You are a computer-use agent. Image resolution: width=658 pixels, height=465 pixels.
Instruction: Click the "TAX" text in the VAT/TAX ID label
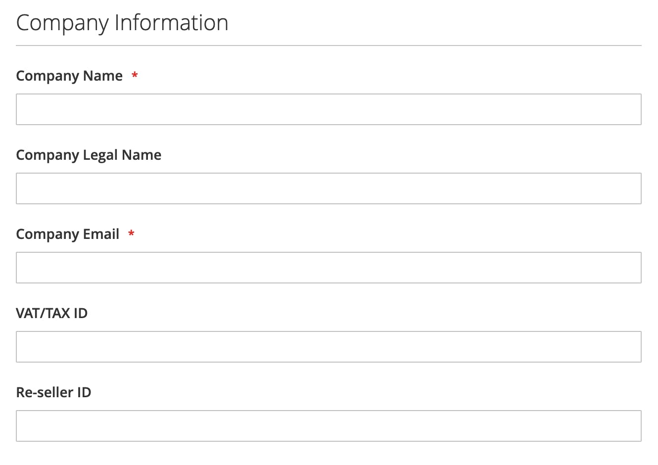(x=57, y=313)
